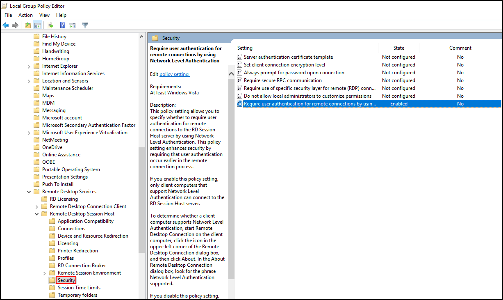Click the Require user authentication setting icon
This screenshot has width=503, height=300.
pyautogui.click(x=240, y=104)
